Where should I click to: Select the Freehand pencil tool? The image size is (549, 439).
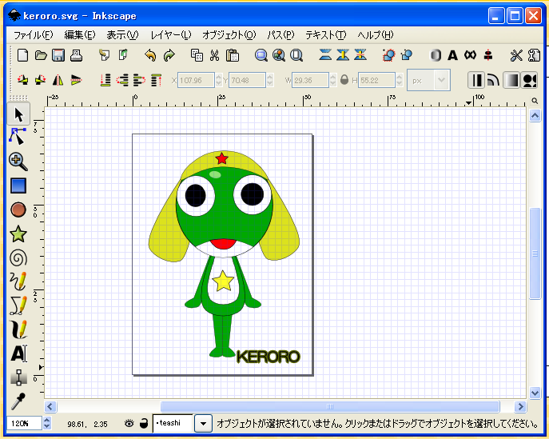(x=18, y=281)
